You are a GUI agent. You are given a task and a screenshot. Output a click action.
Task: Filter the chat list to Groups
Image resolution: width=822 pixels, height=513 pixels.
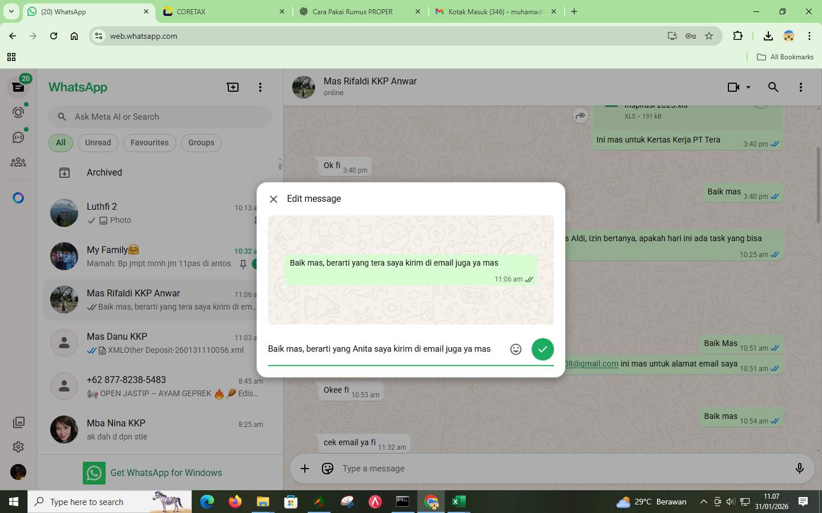pyautogui.click(x=201, y=142)
